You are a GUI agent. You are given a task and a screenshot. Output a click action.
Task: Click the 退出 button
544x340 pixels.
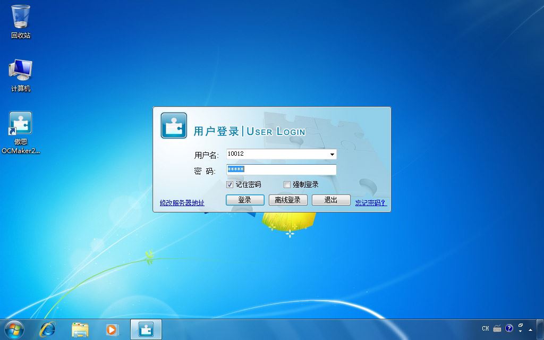click(331, 200)
